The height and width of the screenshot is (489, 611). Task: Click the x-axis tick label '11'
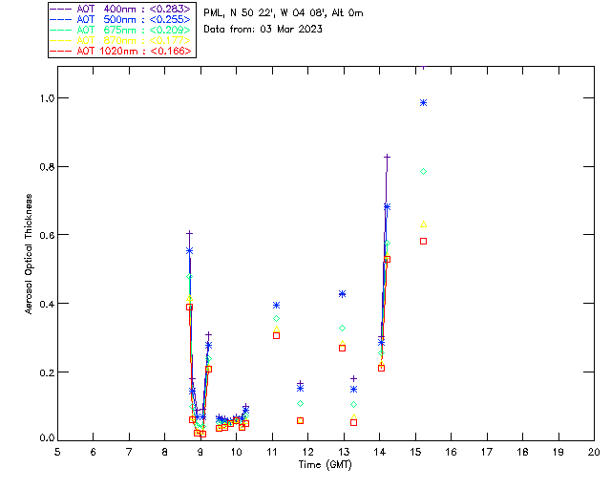[x=272, y=452]
